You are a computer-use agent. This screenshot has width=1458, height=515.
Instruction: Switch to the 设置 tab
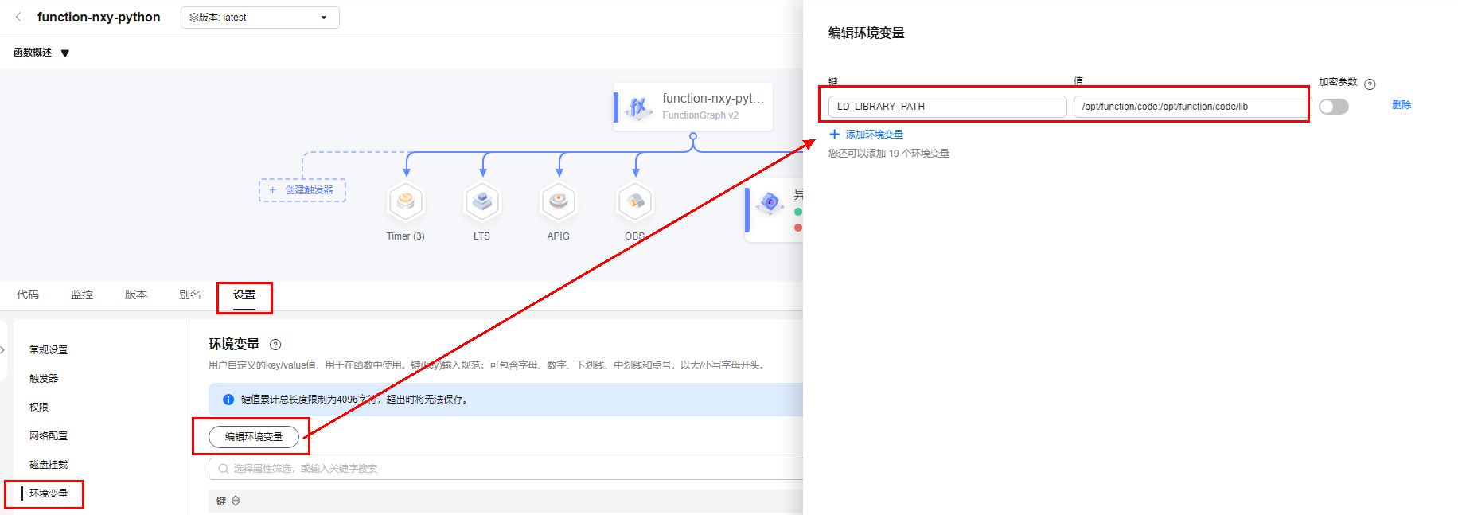[244, 295]
